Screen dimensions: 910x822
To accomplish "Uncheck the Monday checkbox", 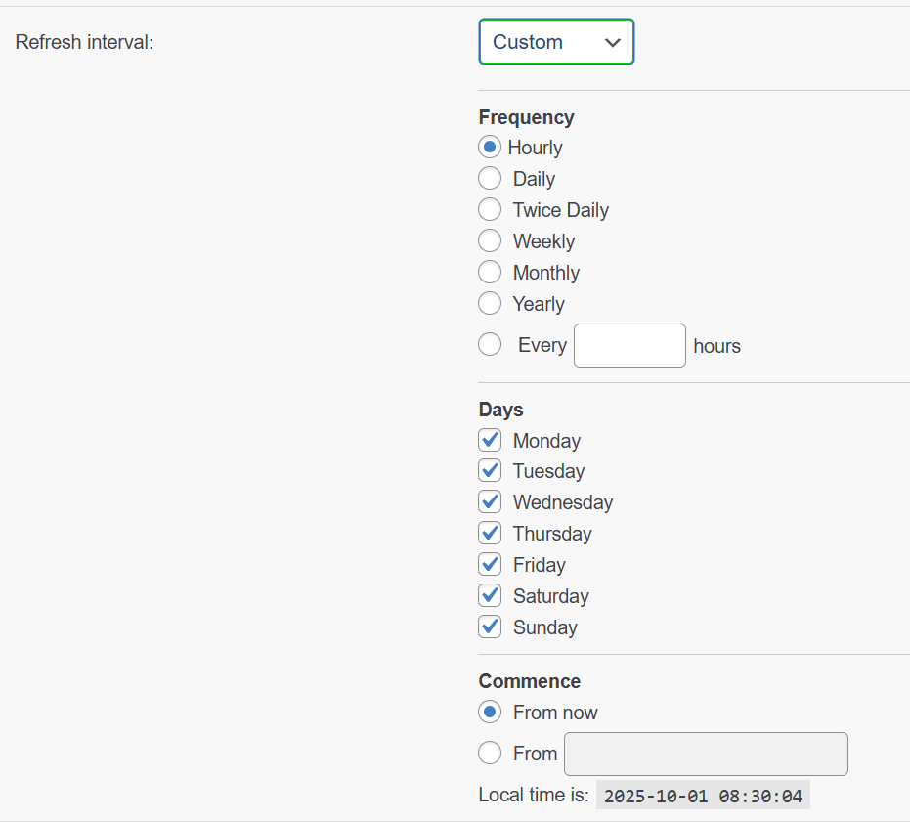I will [x=490, y=440].
